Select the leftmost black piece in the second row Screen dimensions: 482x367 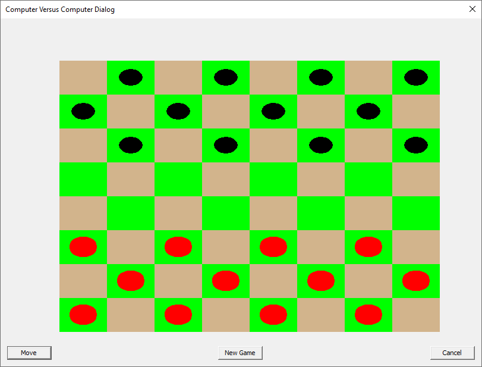[x=83, y=111]
